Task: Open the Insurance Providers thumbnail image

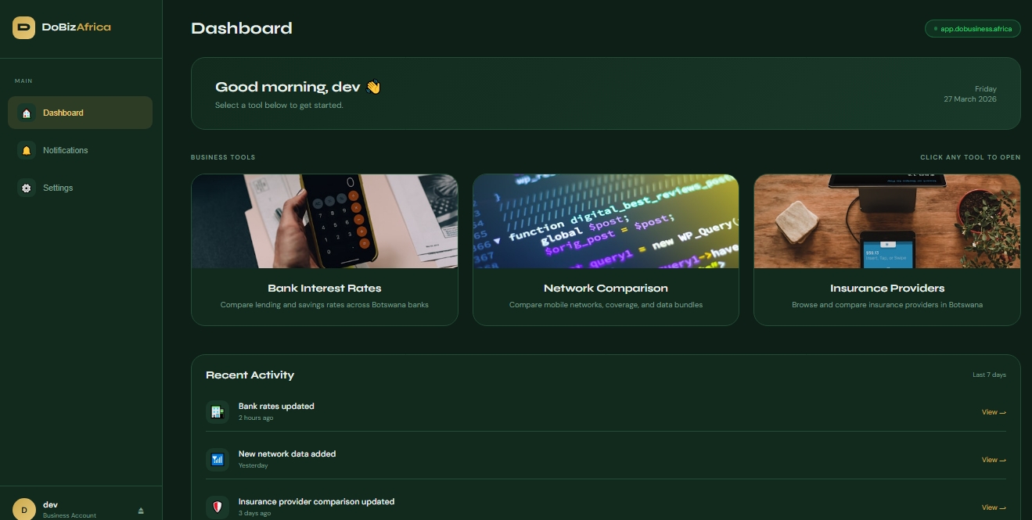Action: 886,221
